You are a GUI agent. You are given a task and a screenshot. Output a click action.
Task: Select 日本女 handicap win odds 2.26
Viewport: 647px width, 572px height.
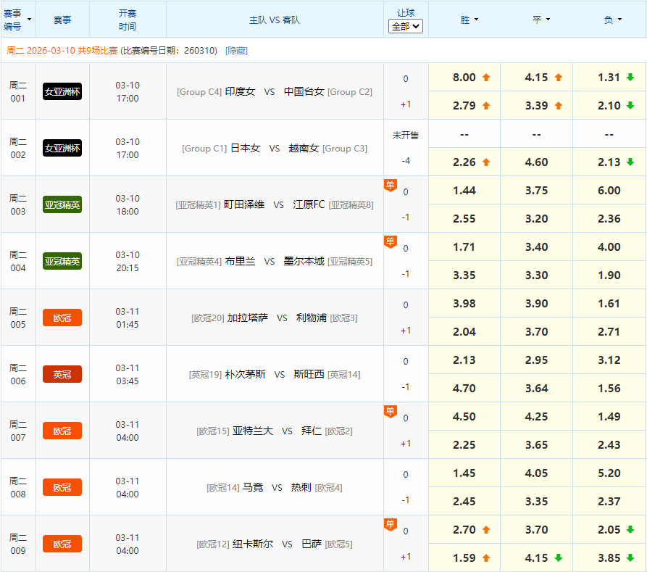pyautogui.click(x=464, y=162)
